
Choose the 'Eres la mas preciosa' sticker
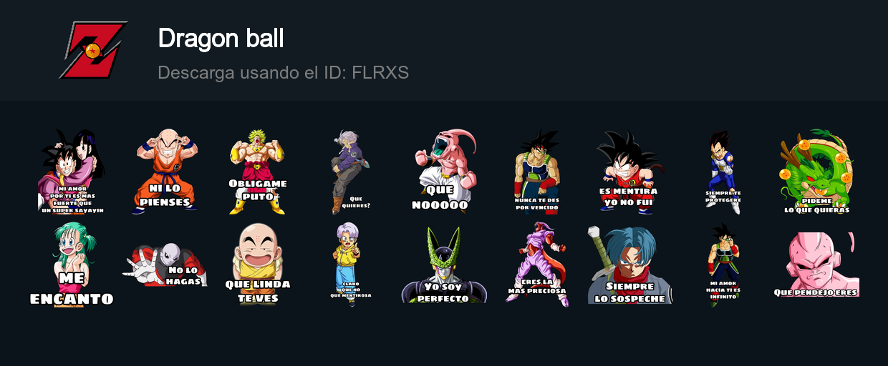click(537, 264)
